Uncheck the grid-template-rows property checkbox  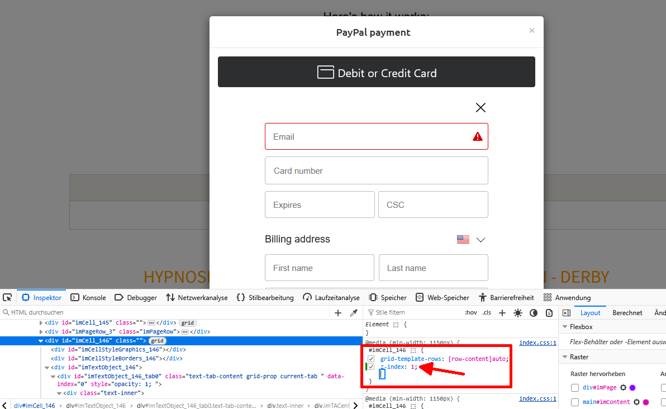371,359
